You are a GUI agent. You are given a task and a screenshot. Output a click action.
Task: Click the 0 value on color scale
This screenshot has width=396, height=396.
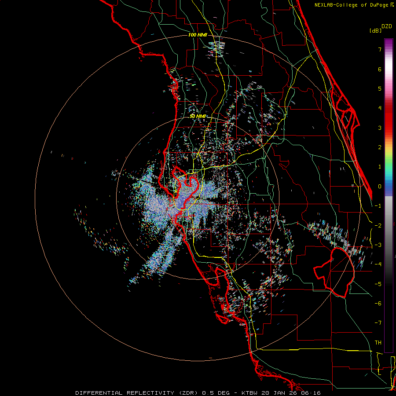(380, 187)
